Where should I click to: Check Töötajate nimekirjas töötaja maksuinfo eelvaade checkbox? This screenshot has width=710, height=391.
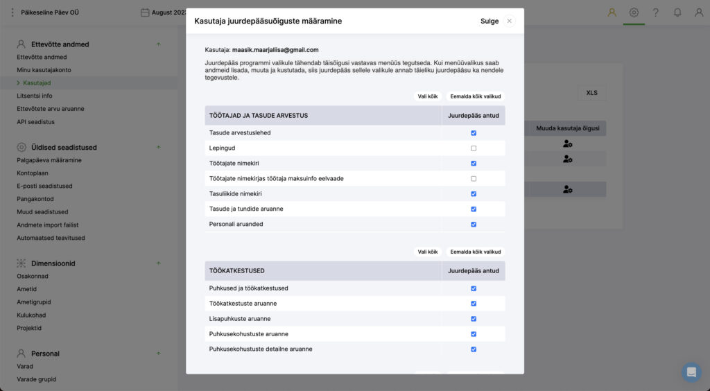coord(473,179)
